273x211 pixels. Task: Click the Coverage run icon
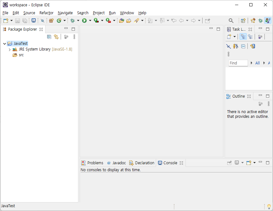[x=96, y=21]
